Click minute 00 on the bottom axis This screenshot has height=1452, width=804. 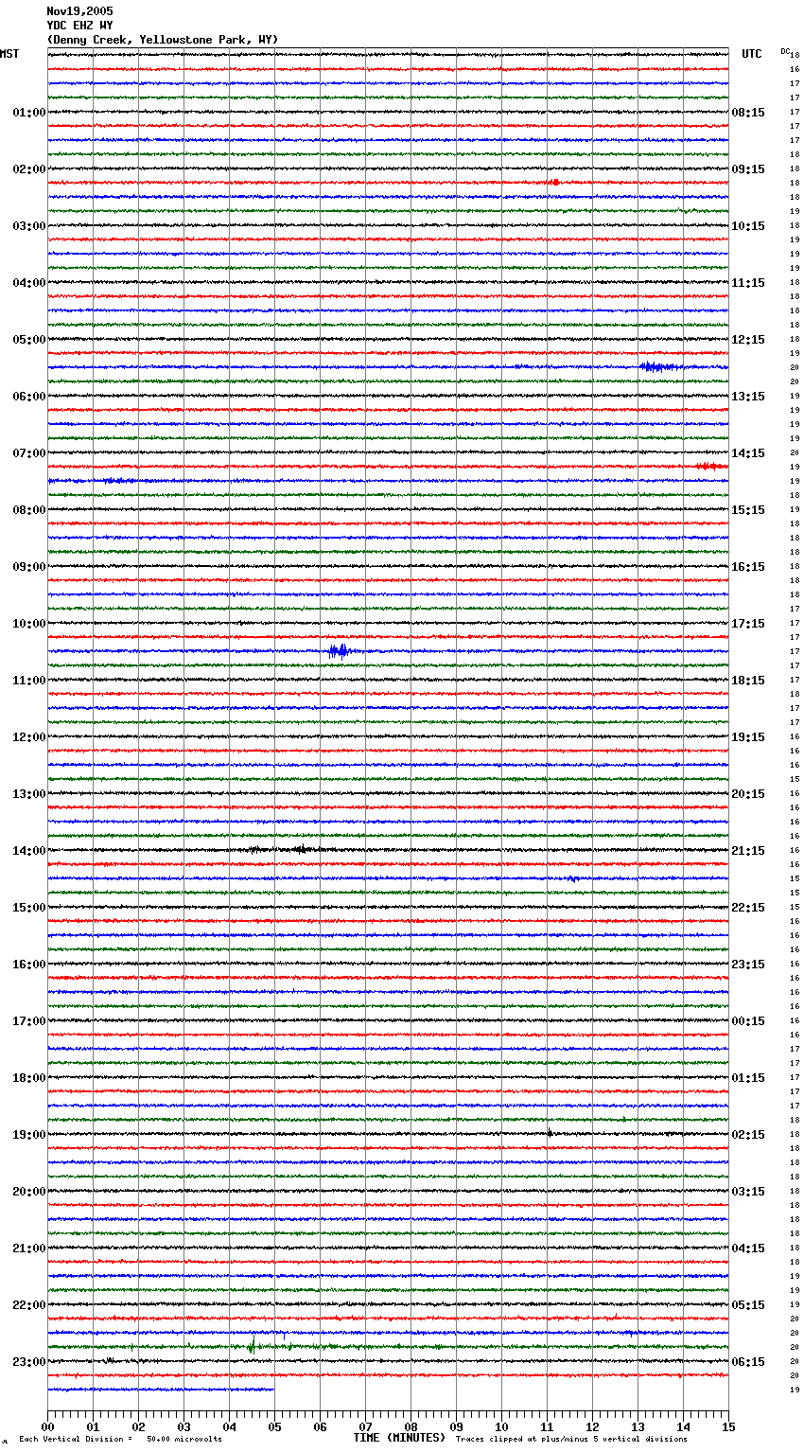coord(47,1427)
